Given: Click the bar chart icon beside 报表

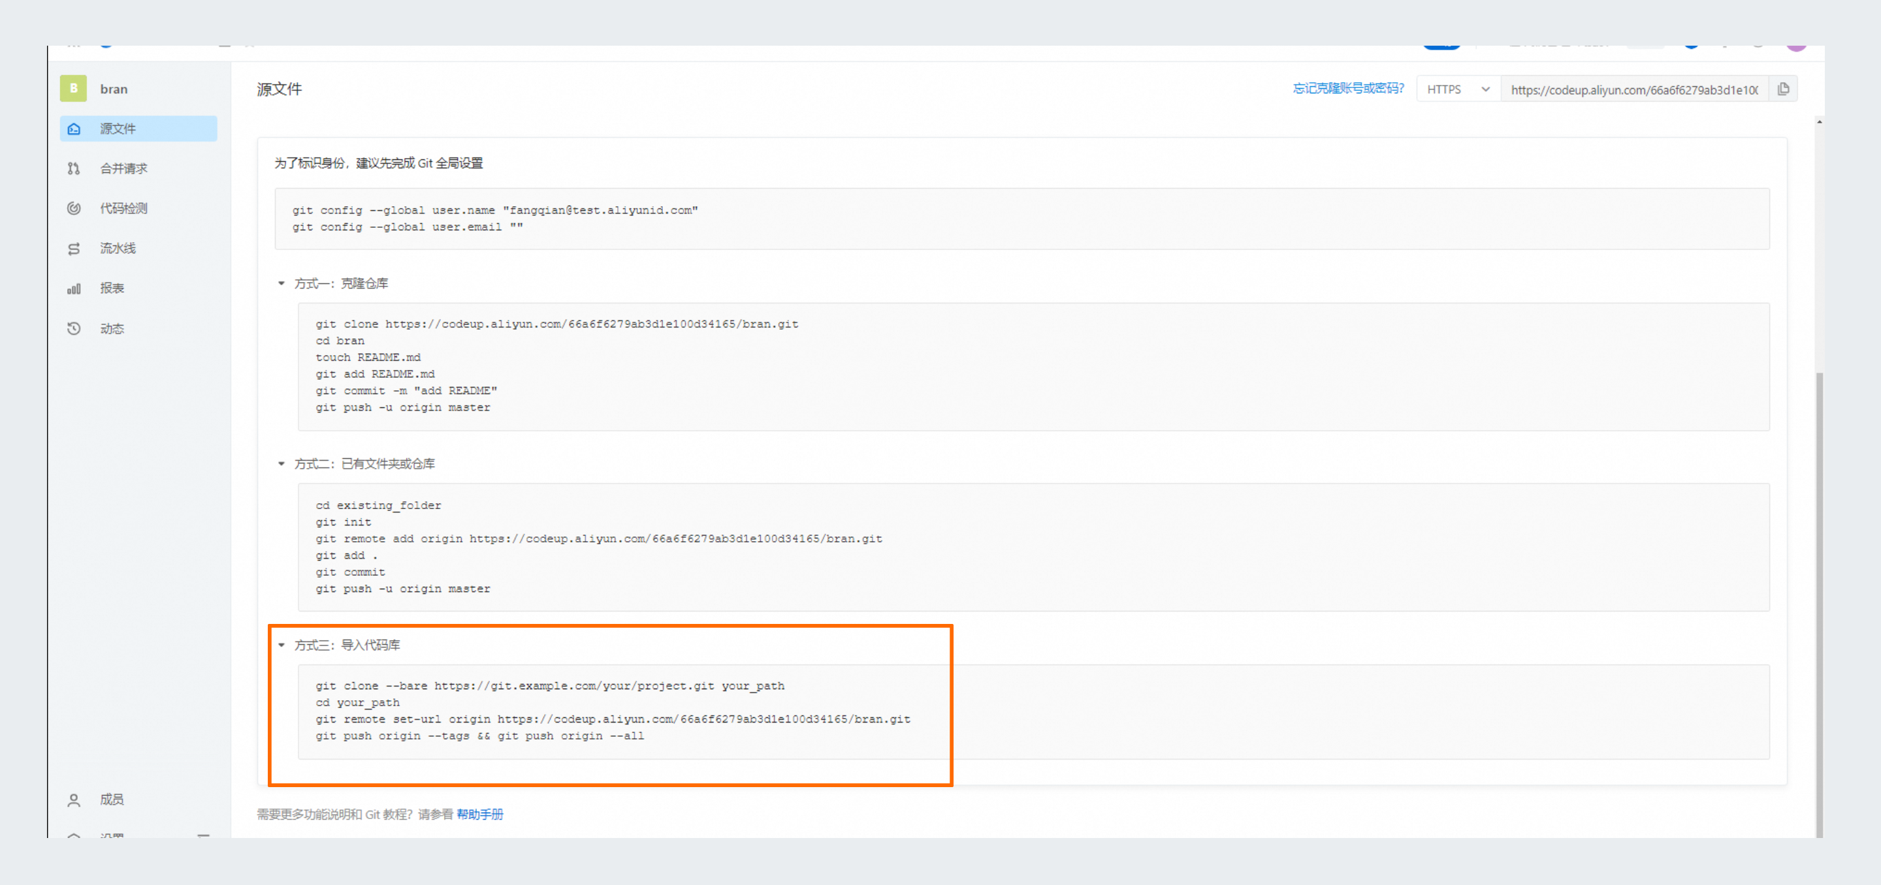Looking at the screenshot, I should point(74,289).
